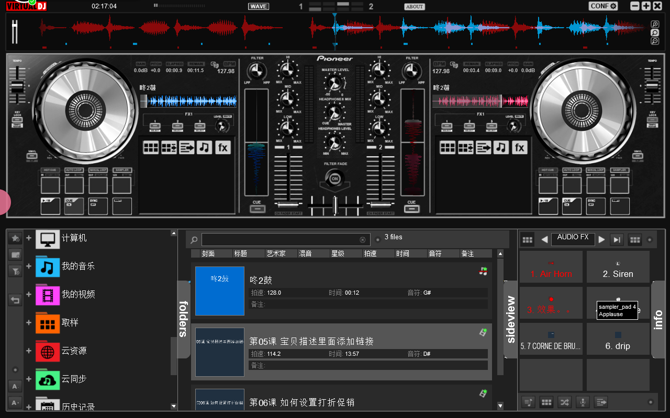Image resolution: width=670 pixels, height=418 pixels.
Task: Open the fx panel on deck 2
Action: [x=519, y=147]
